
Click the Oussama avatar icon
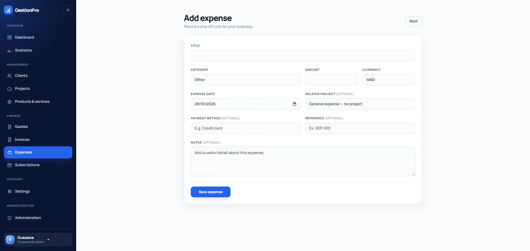[10, 240]
